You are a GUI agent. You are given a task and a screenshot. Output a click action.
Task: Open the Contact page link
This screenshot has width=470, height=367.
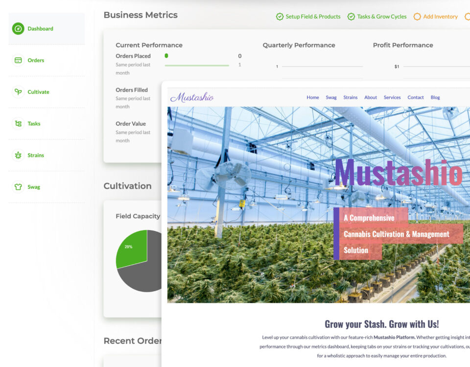coord(415,97)
